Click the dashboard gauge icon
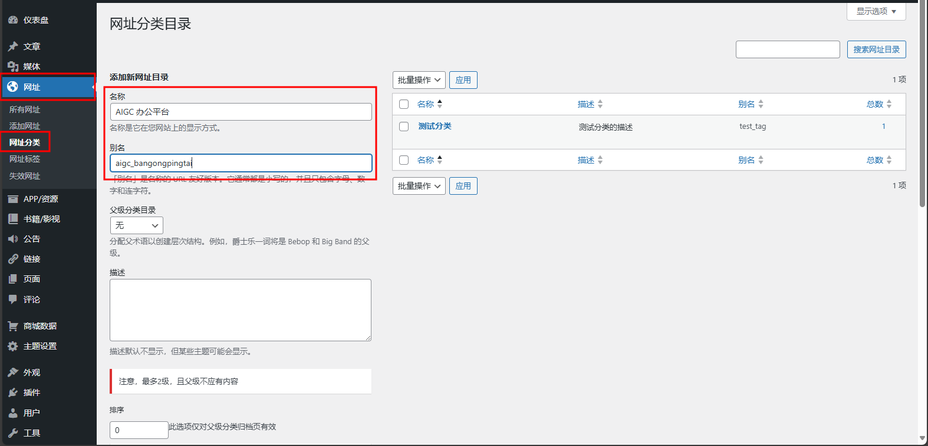Viewport: 928px width, 446px height. pyautogui.click(x=13, y=20)
